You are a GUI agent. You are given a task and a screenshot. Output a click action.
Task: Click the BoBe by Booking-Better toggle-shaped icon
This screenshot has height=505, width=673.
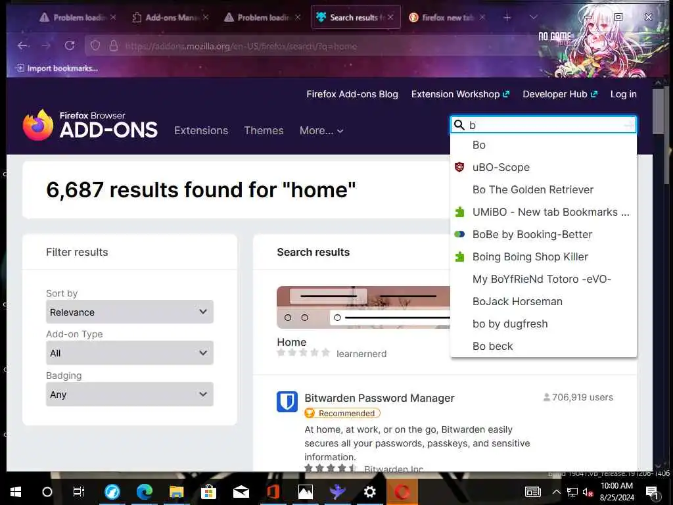coord(459,234)
